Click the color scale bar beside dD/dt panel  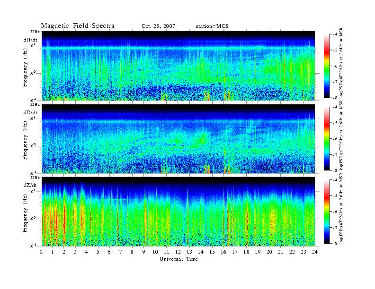[326, 139]
